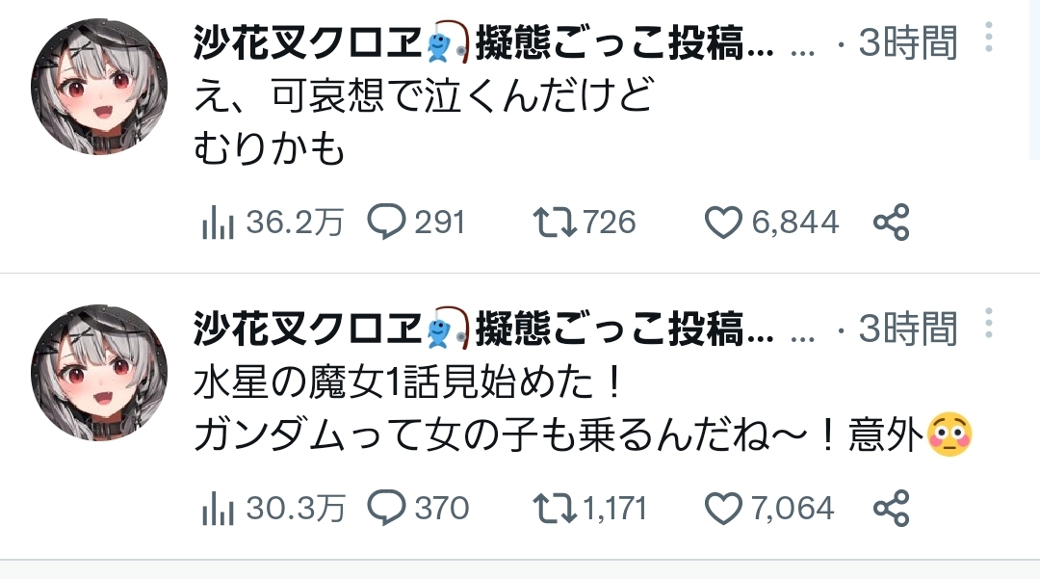Click the 3時間 timestamp on second tweet
The image size is (1040, 579).
click(907, 329)
